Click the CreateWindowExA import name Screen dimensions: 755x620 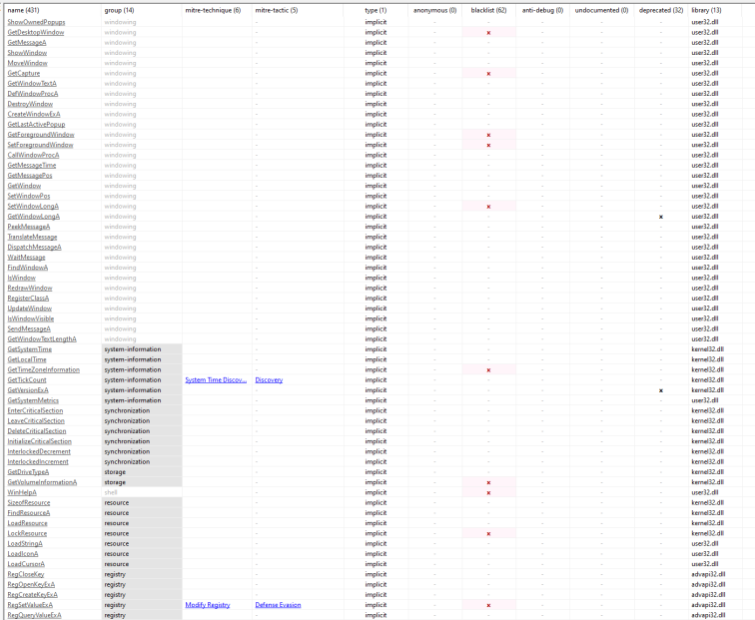point(34,114)
